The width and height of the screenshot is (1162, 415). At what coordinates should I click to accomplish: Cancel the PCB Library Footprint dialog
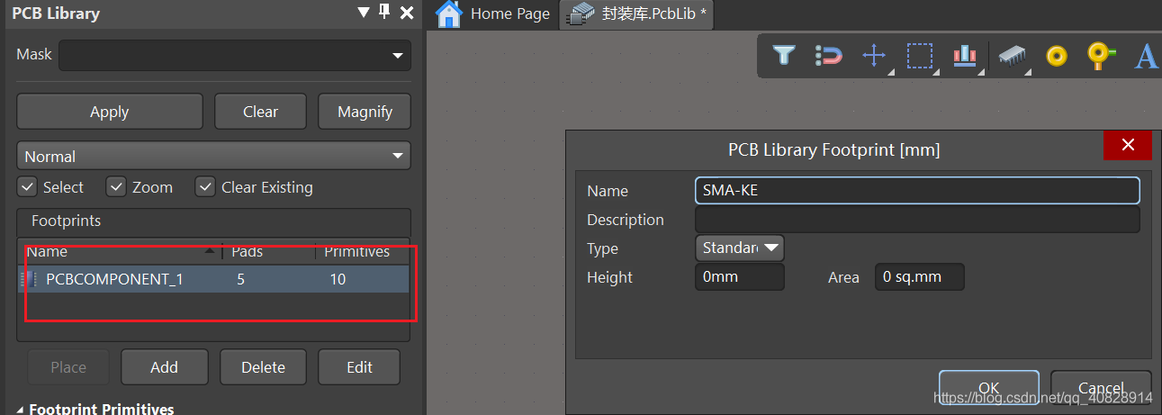point(1101,387)
